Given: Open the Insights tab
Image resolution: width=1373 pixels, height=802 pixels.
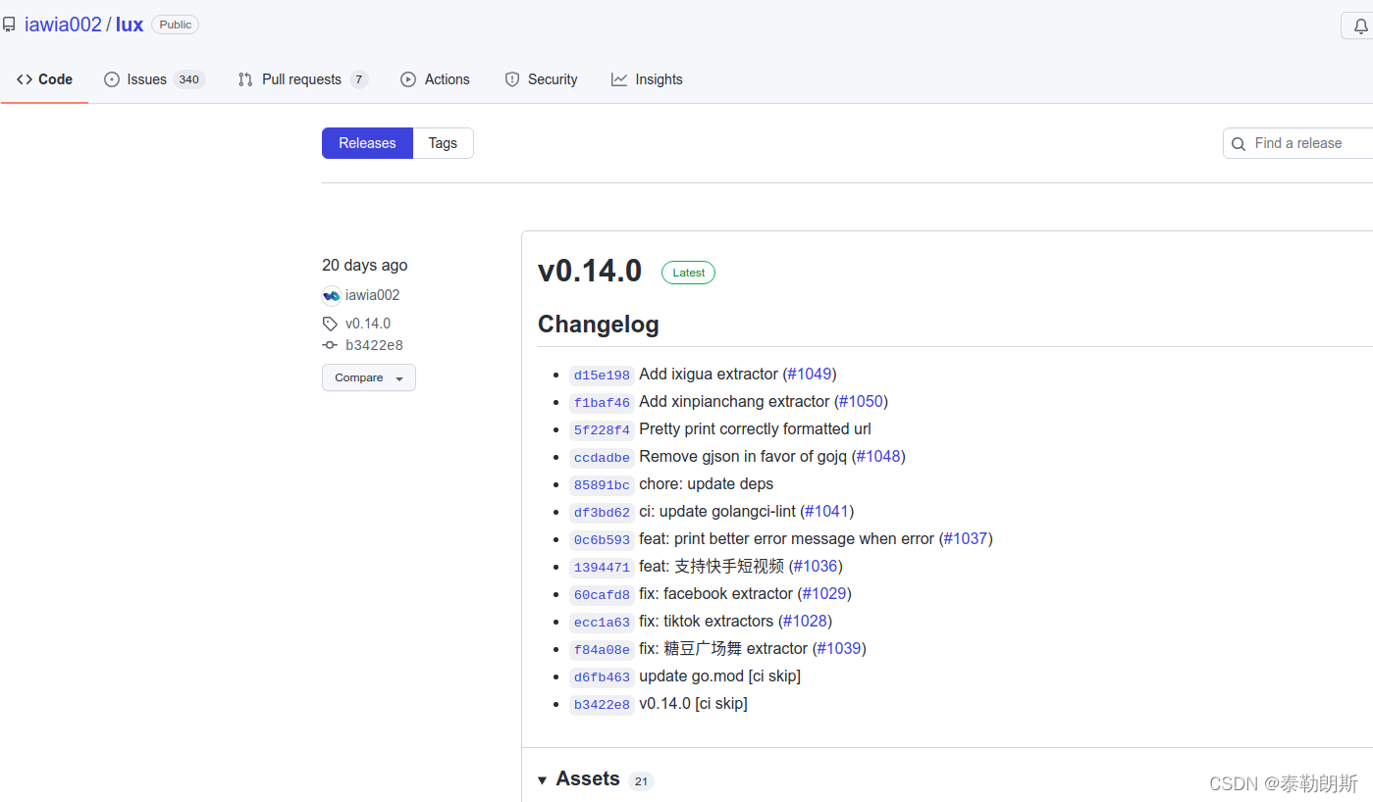Looking at the screenshot, I should click(x=647, y=79).
